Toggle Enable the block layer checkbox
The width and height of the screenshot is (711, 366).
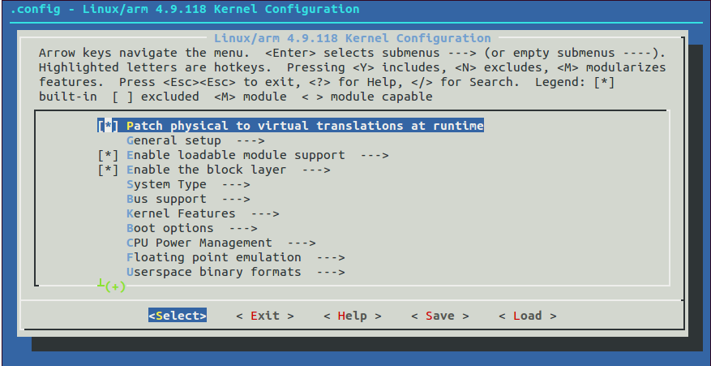coord(108,170)
